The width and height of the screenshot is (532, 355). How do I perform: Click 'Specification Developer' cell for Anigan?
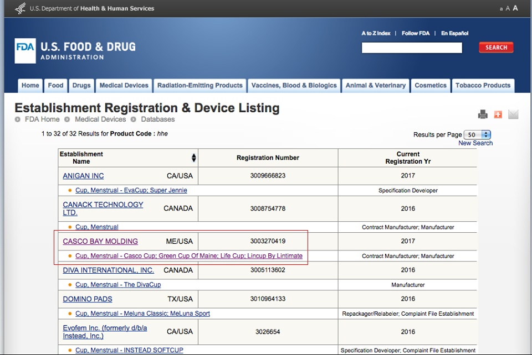coord(408,191)
